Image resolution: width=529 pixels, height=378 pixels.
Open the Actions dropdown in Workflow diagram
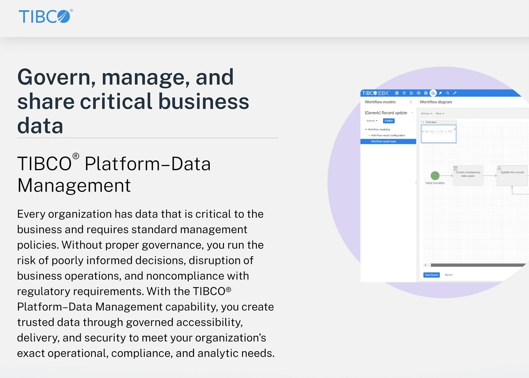click(427, 114)
